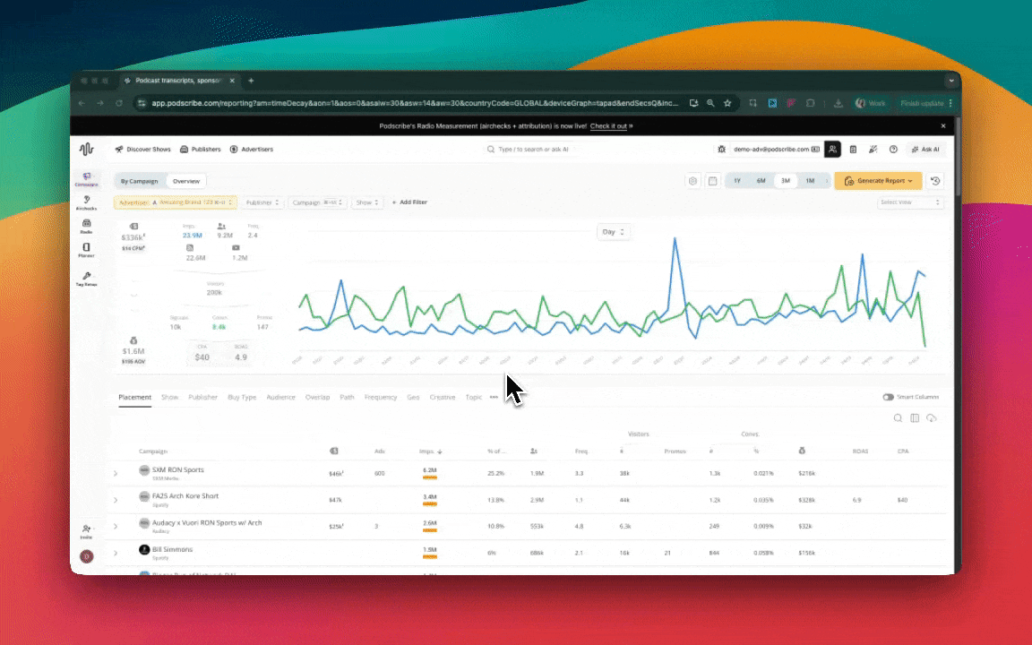Image resolution: width=1032 pixels, height=645 pixels.
Task: Open Airchecks in the left sidebar
Action: click(86, 202)
